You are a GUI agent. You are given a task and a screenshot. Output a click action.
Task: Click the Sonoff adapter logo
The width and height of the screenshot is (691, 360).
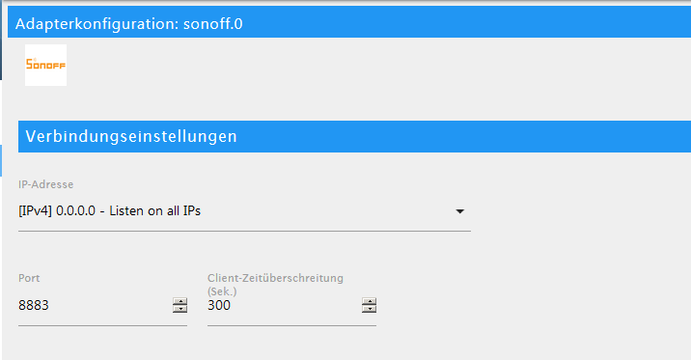45,65
